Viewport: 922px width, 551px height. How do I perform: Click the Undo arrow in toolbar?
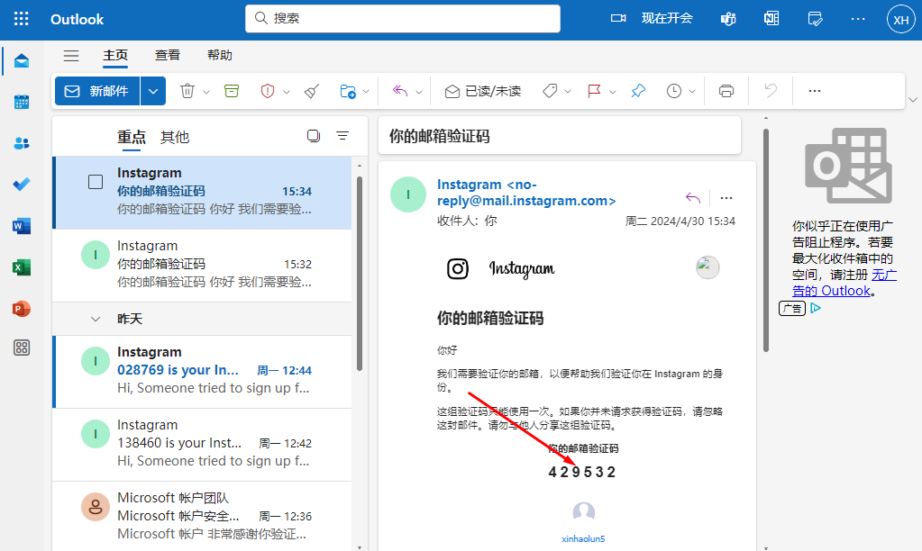pyautogui.click(x=771, y=91)
